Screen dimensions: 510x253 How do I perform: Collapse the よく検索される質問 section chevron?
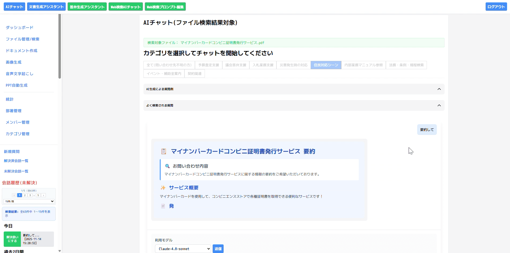click(x=439, y=105)
